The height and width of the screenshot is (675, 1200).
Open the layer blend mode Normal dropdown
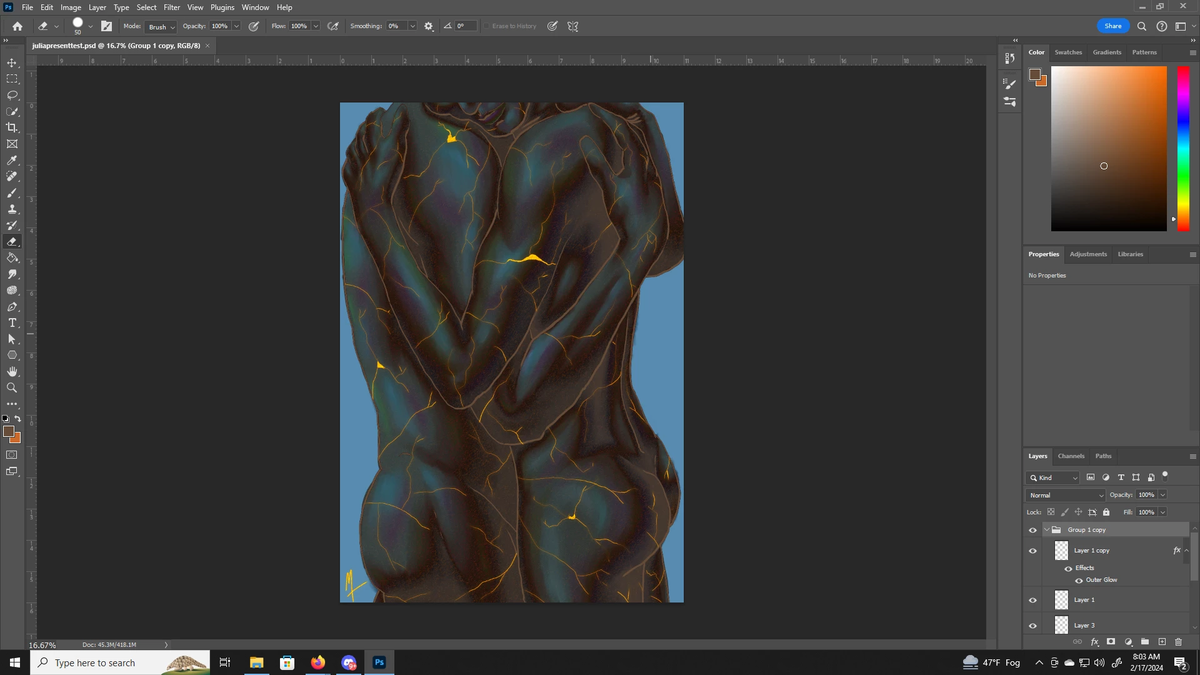(x=1066, y=495)
